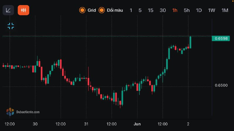Select the active 1h timeframe
Screen dimensions: 234x131
[175, 10]
